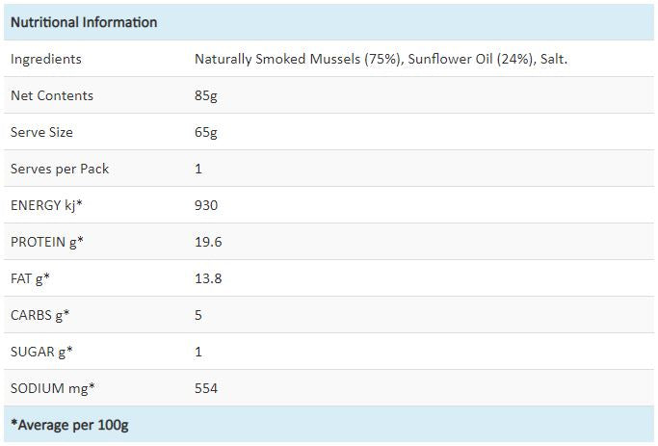The height and width of the screenshot is (446, 658).
Task: Select the 930 energy value
Action: click(206, 205)
